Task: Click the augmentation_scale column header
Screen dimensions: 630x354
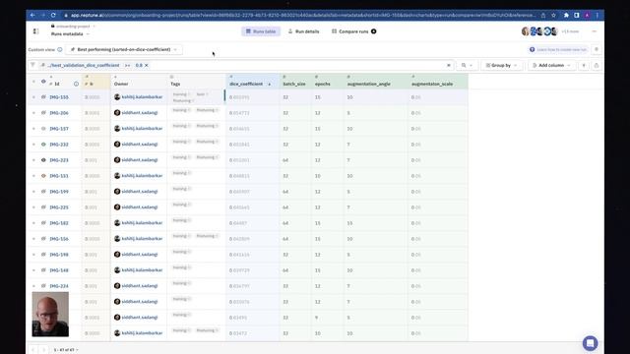Action: click(x=432, y=84)
